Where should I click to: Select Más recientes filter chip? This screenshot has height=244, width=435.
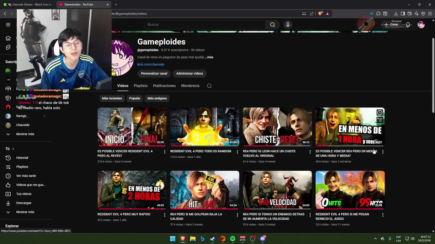[x=112, y=98]
